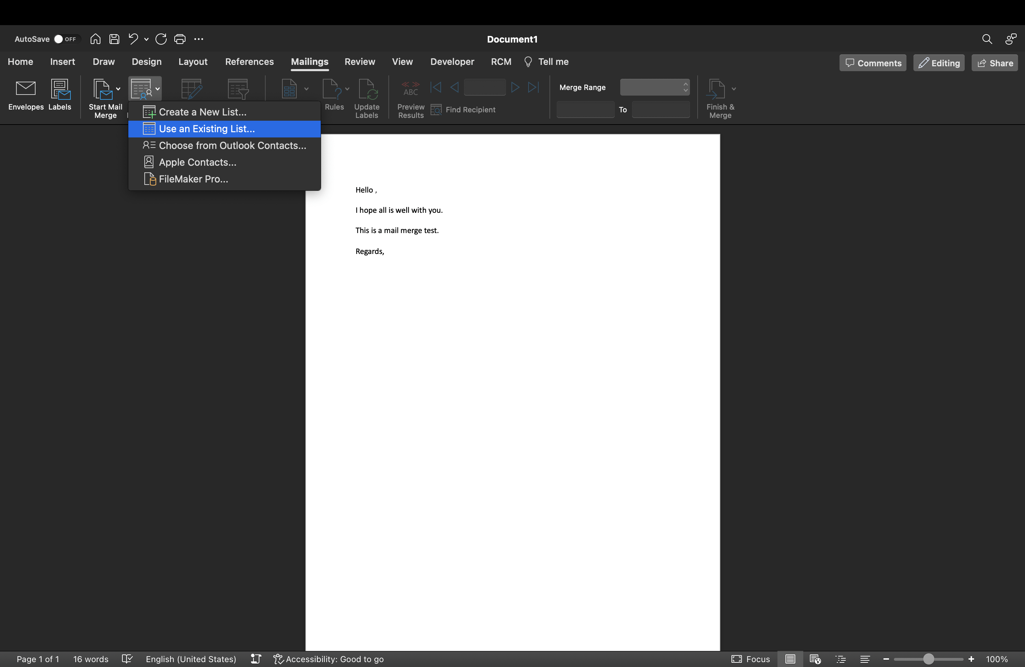The height and width of the screenshot is (667, 1025).
Task: Open the undo history dropdown arrow
Action: [x=146, y=39]
